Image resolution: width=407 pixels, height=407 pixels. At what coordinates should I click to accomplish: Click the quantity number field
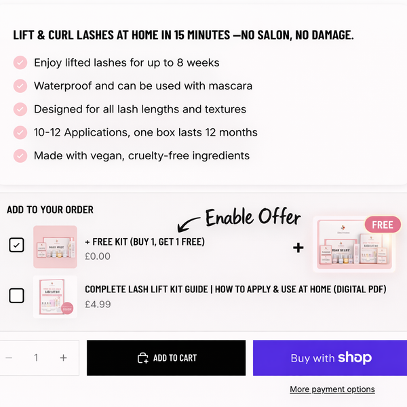click(x=36, y=357)
